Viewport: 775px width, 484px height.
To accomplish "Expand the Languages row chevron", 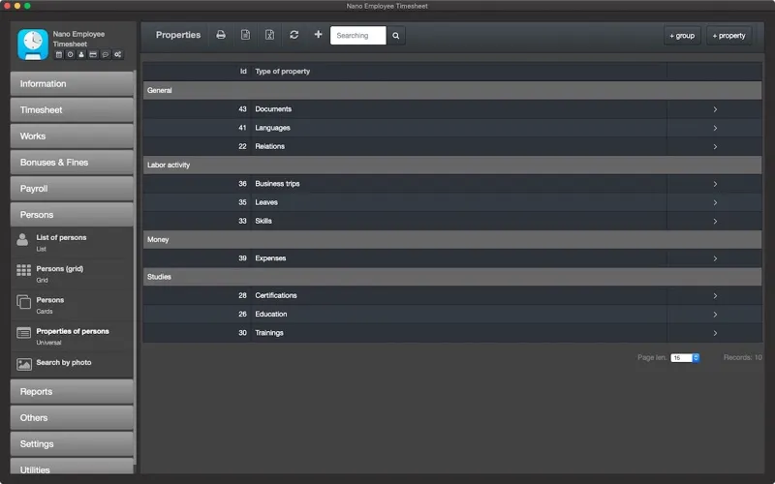I will [x=715, y=128].
